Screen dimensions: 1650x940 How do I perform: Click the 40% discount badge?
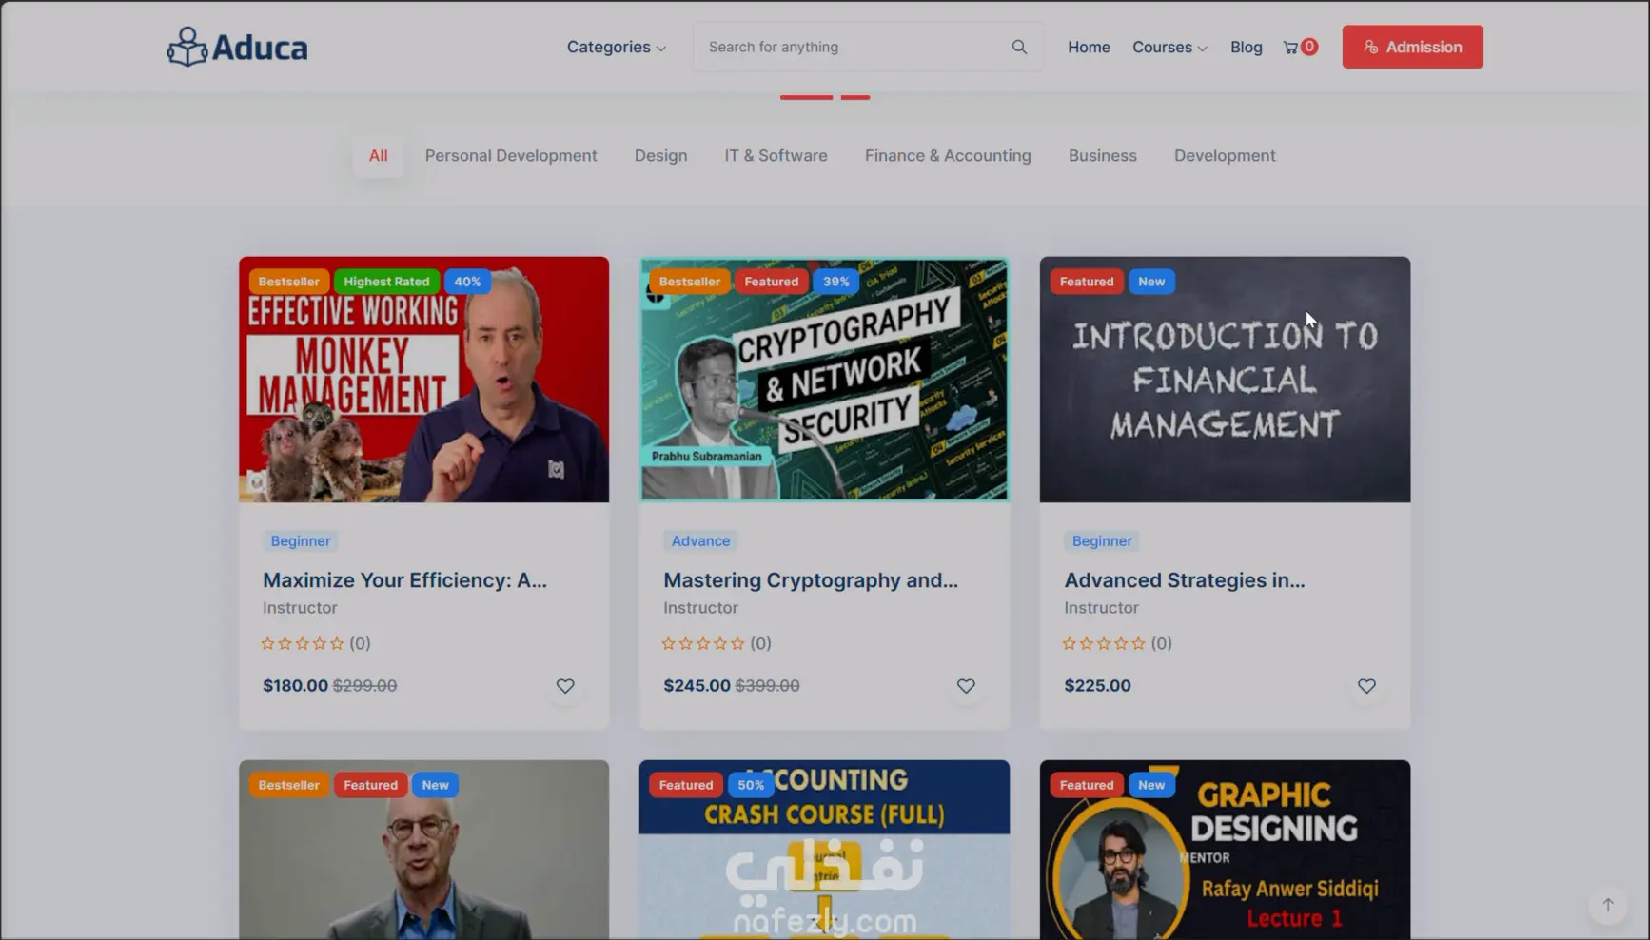coord(467,282)
